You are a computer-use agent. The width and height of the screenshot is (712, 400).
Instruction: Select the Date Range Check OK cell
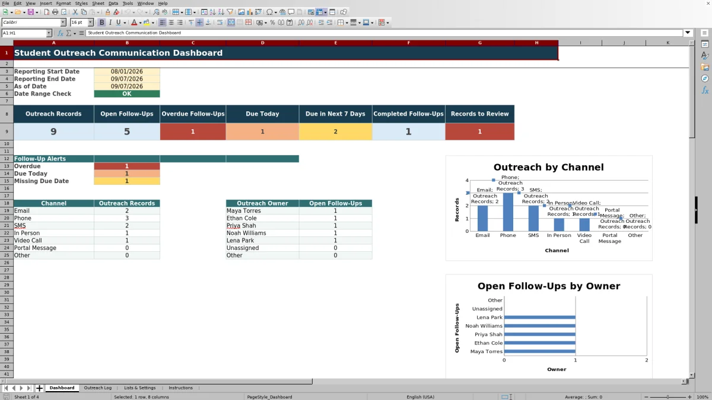[x=127, y=94]
